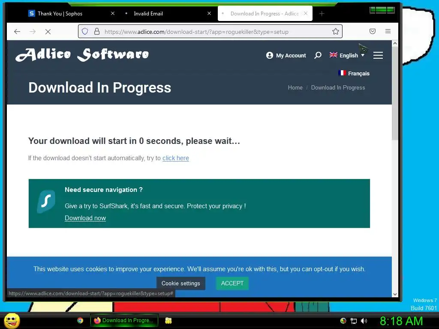Click the Home breadcrumb link
The height and width of the screenshot is (329, 439).
295,87
